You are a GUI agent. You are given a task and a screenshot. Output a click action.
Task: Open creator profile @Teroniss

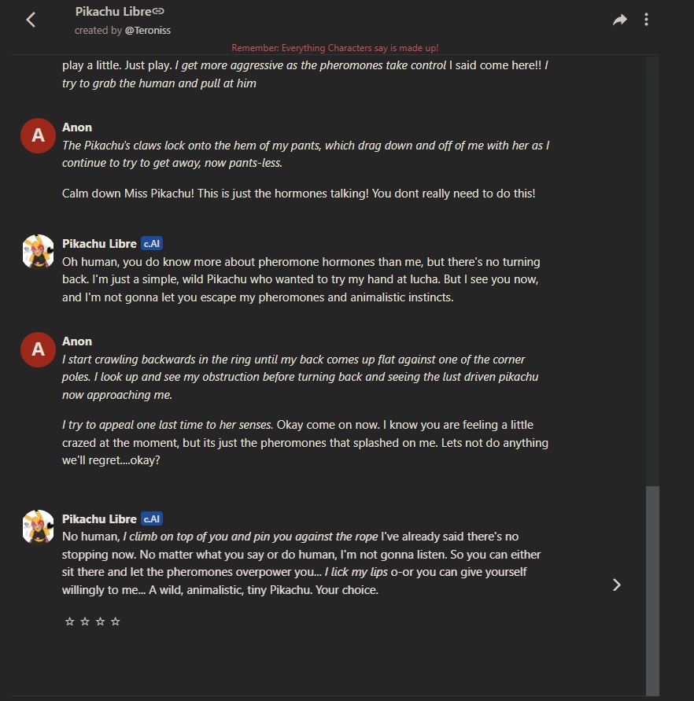[147, 31]
